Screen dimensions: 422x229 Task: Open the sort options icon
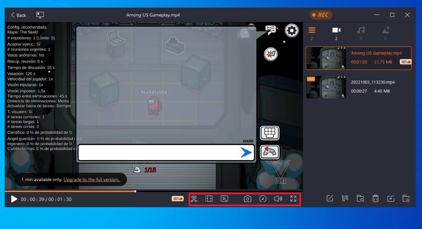[x=345, y=199]
